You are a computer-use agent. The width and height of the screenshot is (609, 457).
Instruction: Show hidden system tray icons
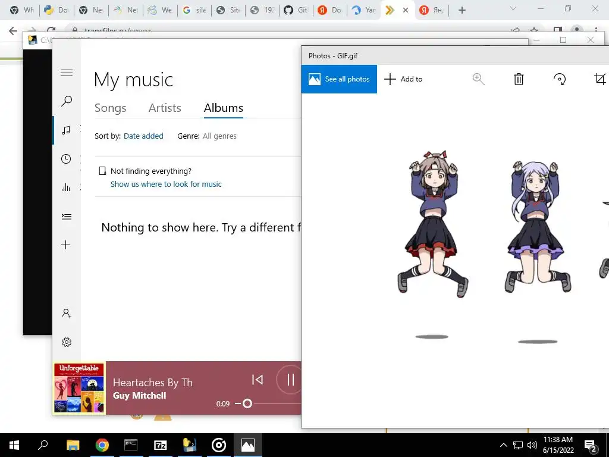point(503,445)
